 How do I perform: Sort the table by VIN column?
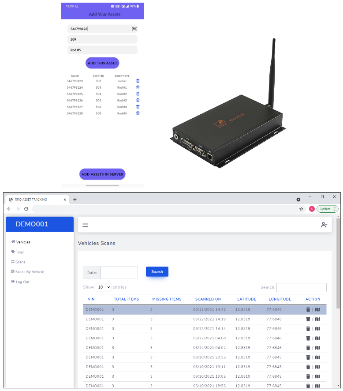coord(91,299)
